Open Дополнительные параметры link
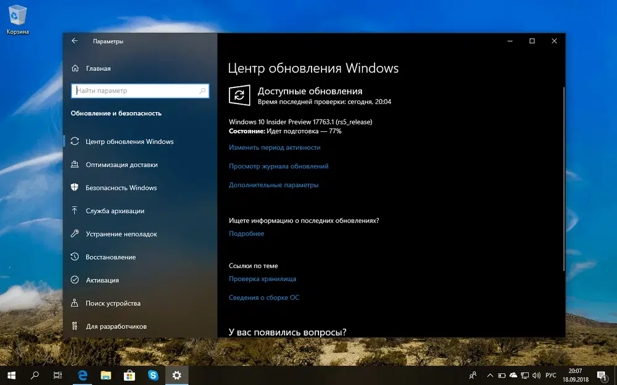The width and height of the screenshot is (617, 385). pyautogui.click(x=273, y=184)
